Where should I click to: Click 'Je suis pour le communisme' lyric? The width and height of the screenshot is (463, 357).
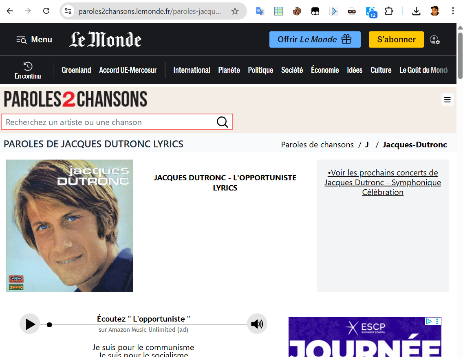[x=143, y=347]
